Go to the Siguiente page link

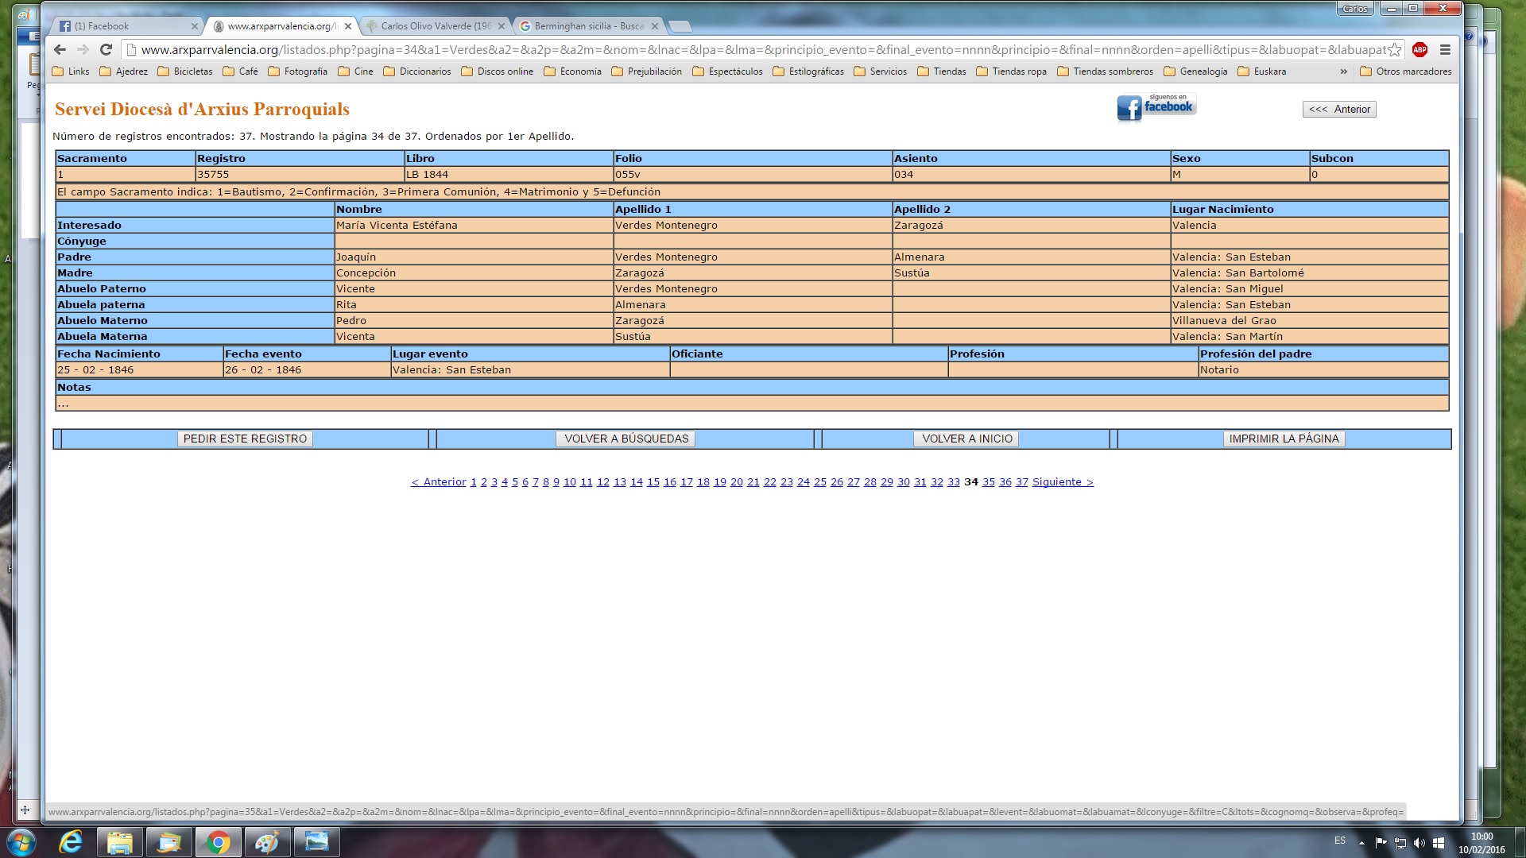(x=1063, y=482)
